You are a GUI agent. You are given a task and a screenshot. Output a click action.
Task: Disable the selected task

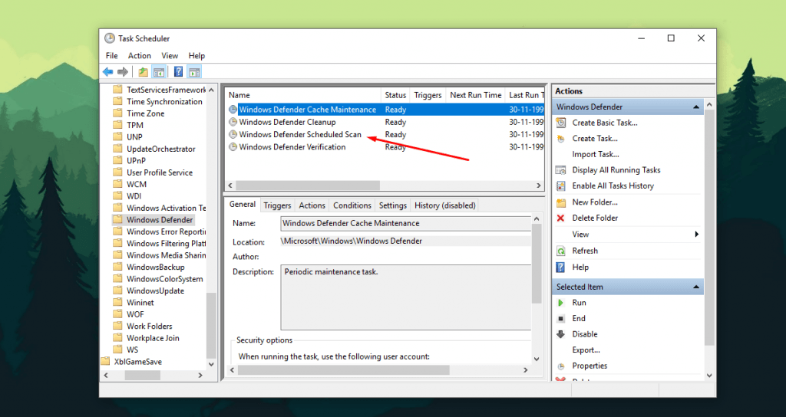(x=584, y=334)
